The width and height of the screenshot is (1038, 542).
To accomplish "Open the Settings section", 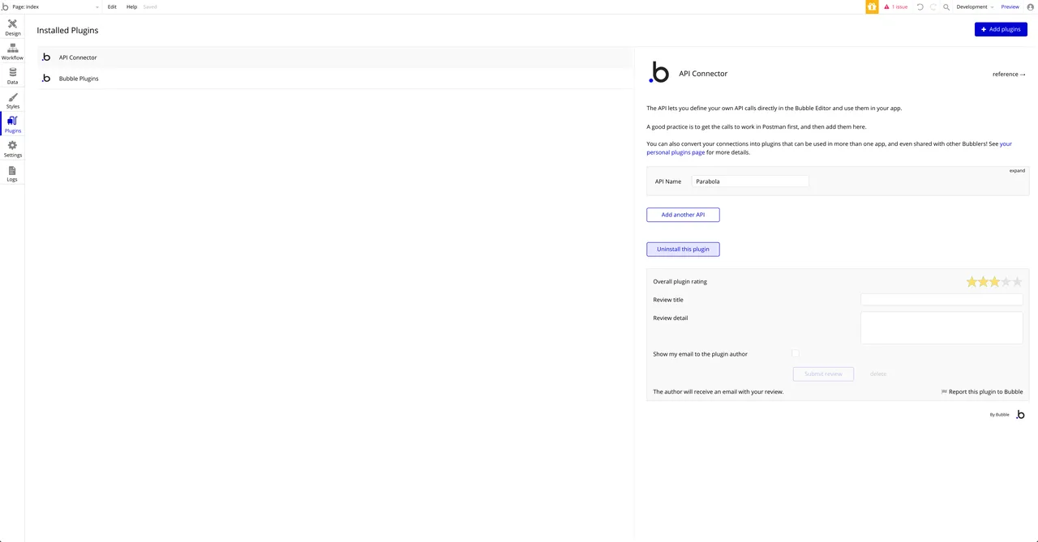I will pos(12,149).
